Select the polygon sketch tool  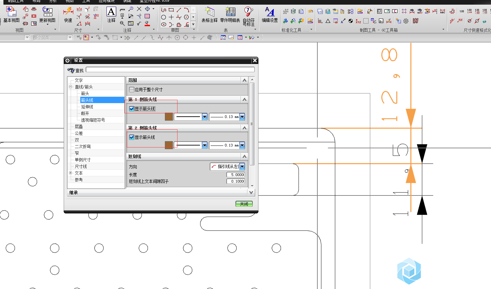186,17
